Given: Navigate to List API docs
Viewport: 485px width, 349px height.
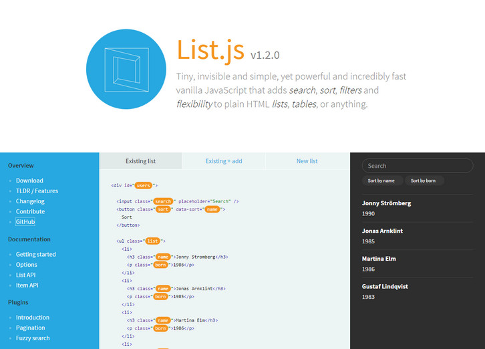Looking at the screenshot, I should click(x=26, y=275).
